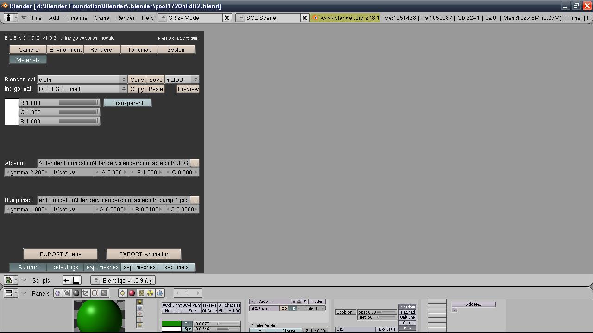The height and width of the screenshot is (333, 593).
Task: Open the matDB dropdown
Action: click(182, 80)
